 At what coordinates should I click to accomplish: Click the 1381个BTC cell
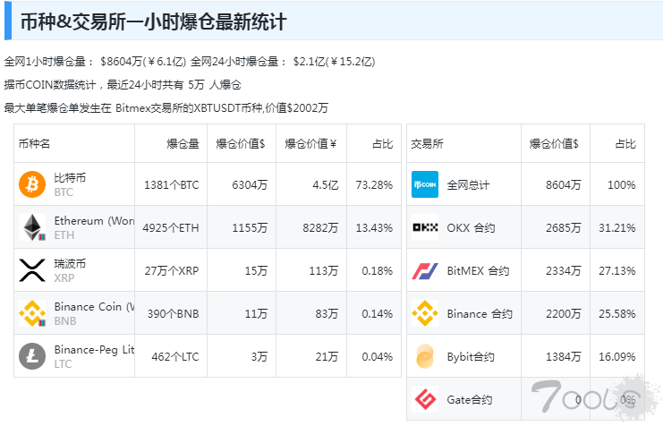point(171,185)
